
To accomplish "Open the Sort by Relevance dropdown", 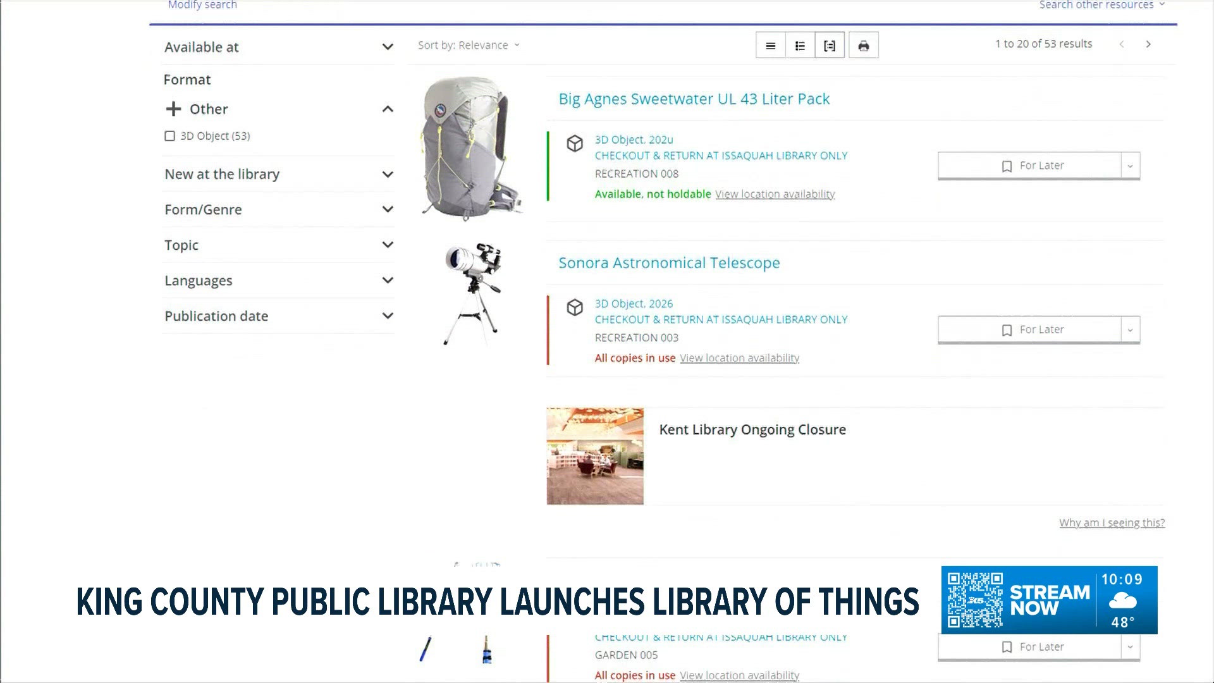I will coord(469,45).
